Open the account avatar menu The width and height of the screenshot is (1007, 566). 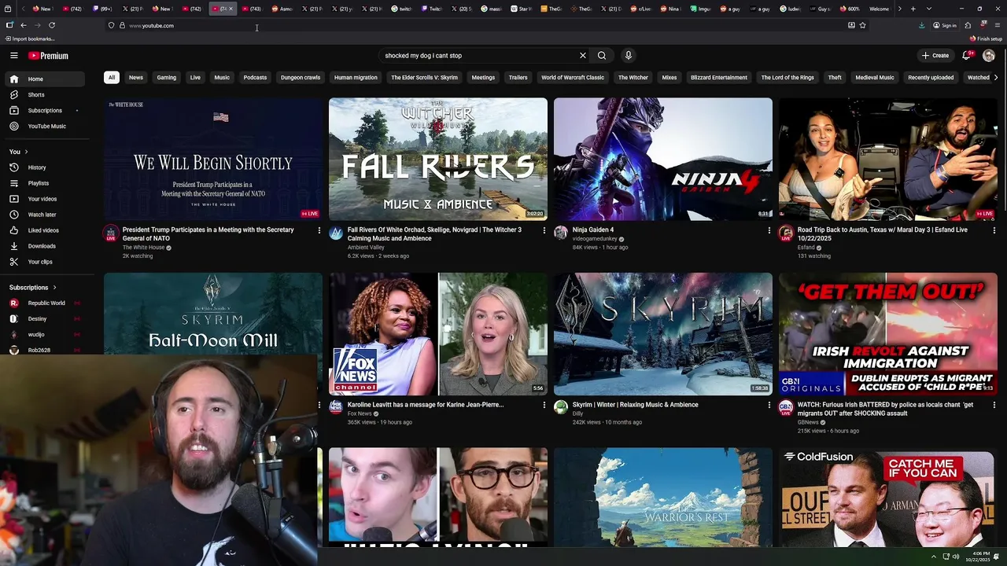tap(989, 56)
